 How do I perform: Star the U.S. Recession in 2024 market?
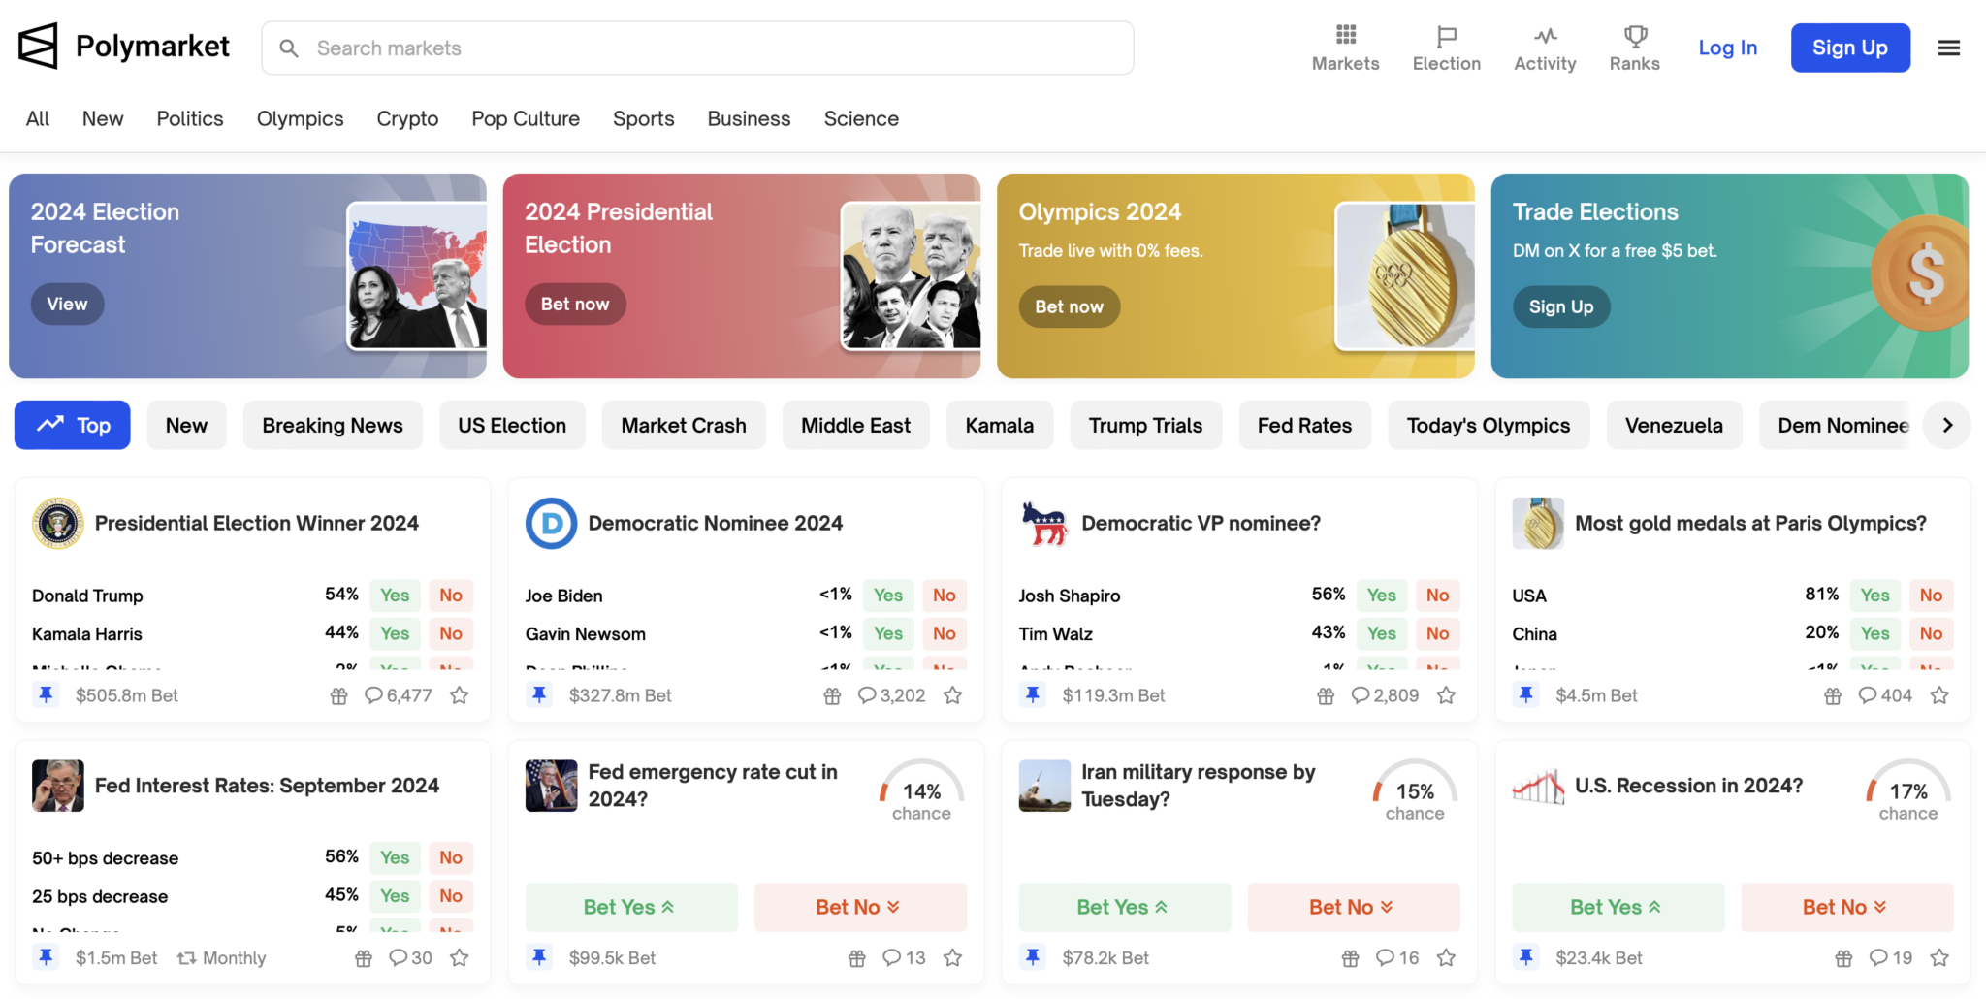click(1939, 958)
